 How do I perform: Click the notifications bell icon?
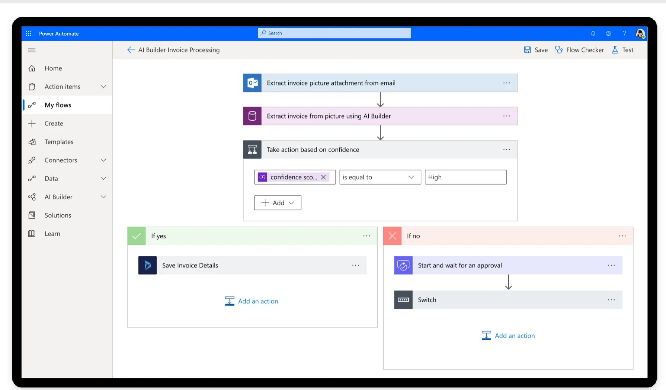(x=593, y=33)
